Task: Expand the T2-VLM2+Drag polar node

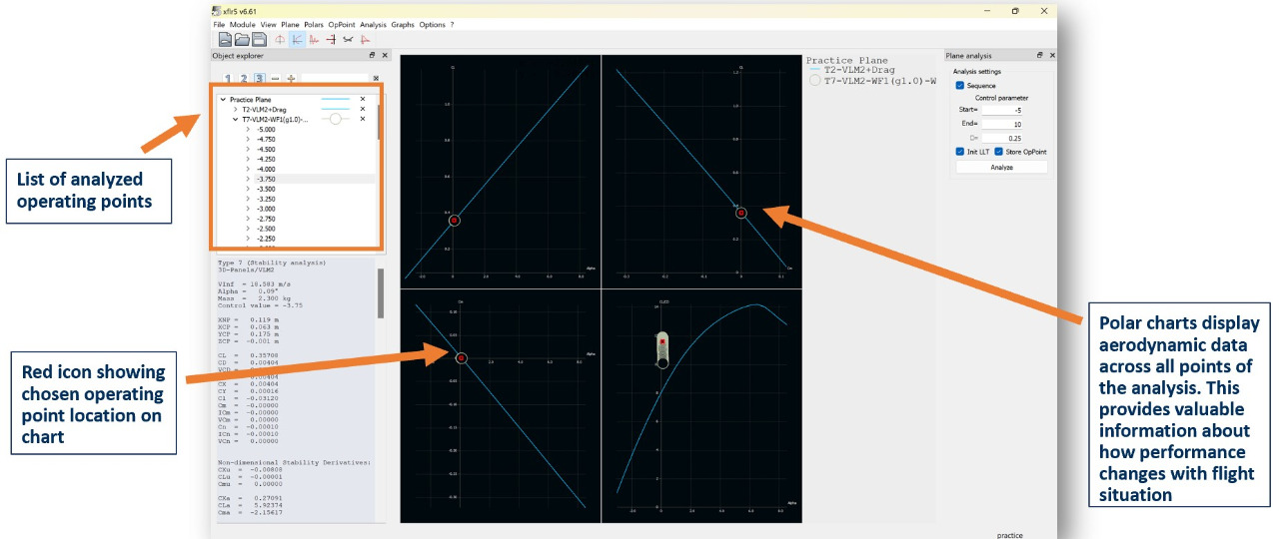Action: pyautogui.click(x=235, y=110)
